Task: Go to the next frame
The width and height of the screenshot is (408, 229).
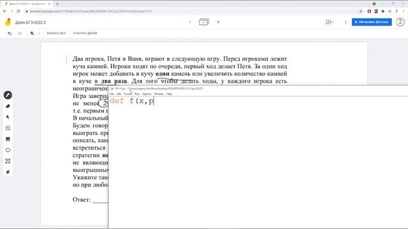Action: click(218, 22)
